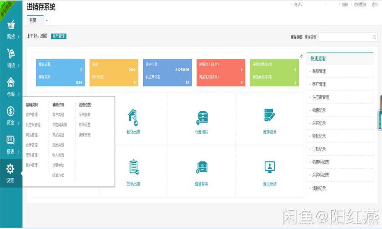
Task: Open 系统参数 under 高级设置
Action: pyautogui.click(x=85, y=114)
